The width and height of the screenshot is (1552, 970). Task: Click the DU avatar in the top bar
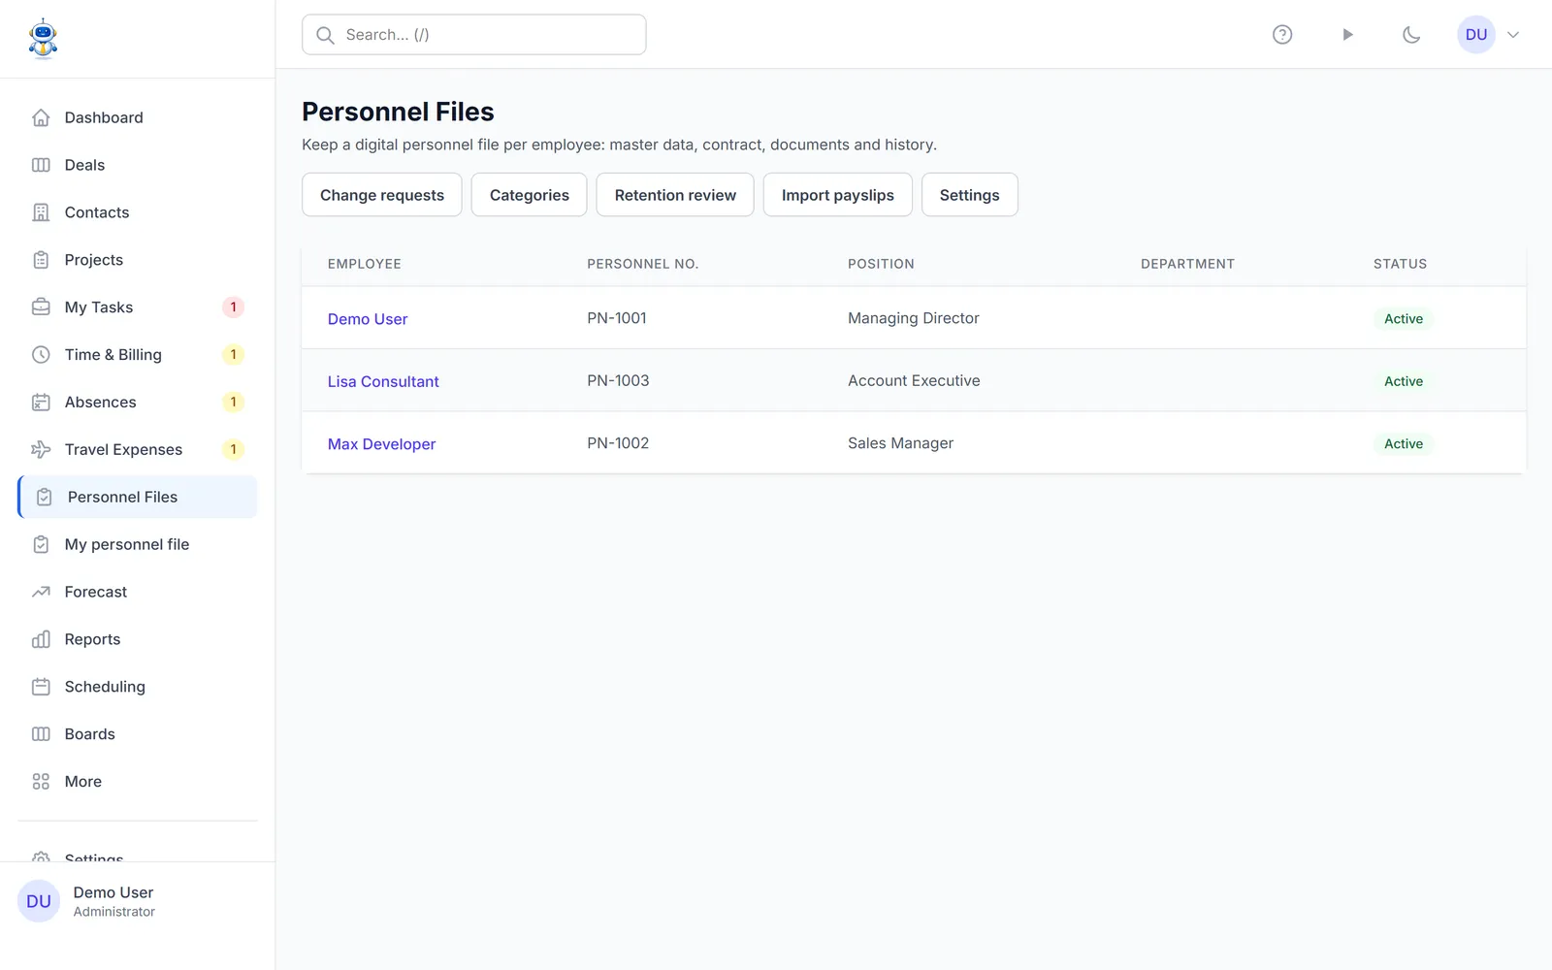(1476, 35)
